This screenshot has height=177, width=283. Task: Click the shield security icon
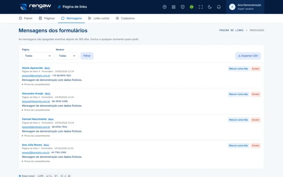click(182, 7)
